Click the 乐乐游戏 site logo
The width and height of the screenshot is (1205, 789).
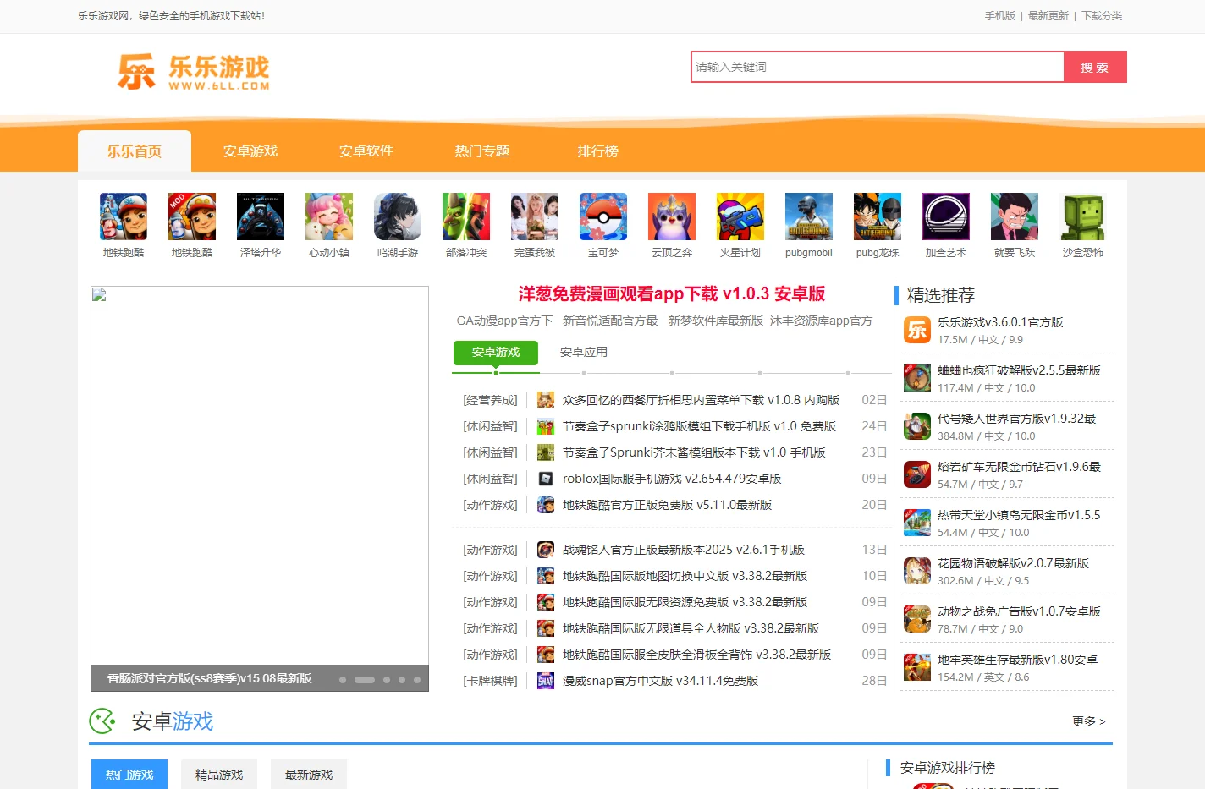tap(194, 72)
